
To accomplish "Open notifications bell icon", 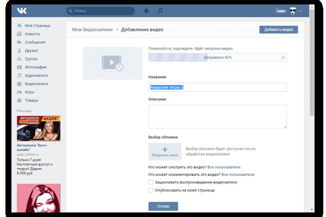I will tap(146, 10).
